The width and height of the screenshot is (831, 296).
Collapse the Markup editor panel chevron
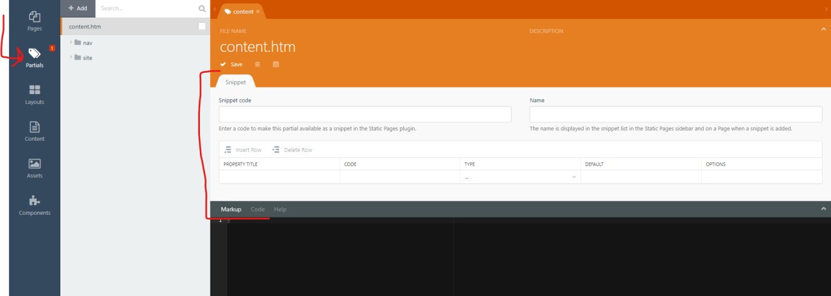[824, 208]
